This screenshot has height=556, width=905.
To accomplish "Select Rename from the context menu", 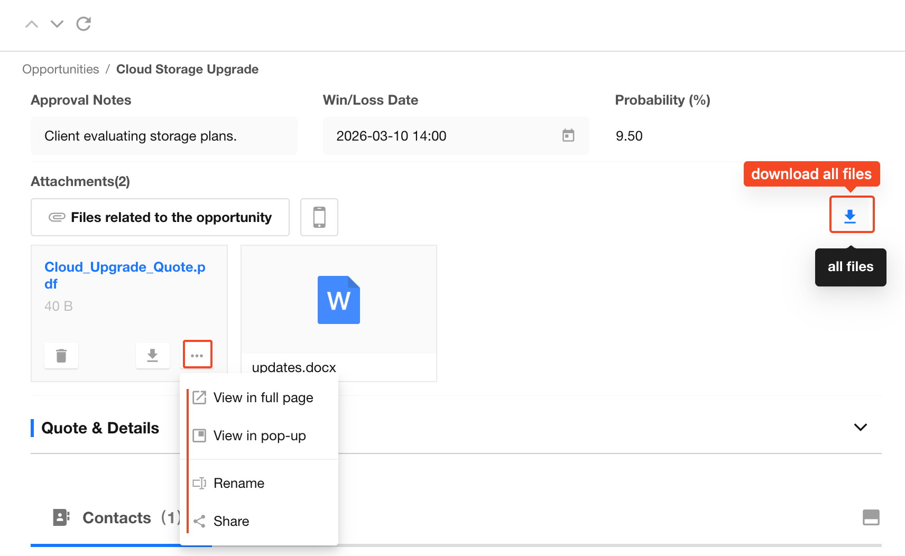I will (x=238, y=483).
